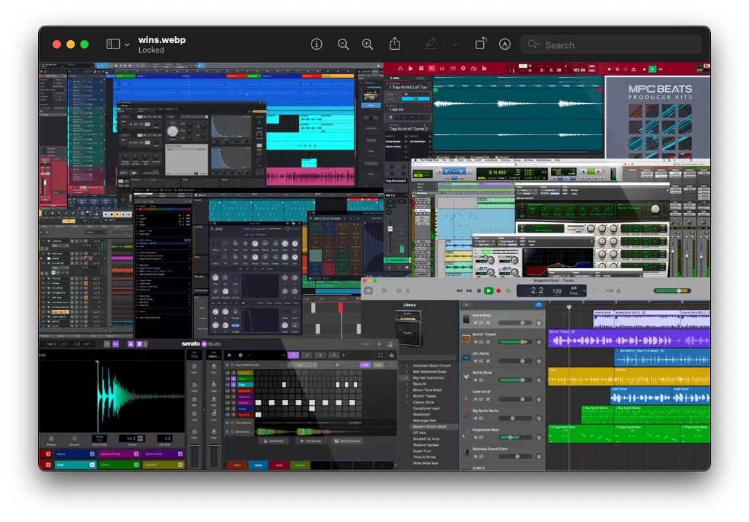Adjust the Burnin' Tweed track volume slider

pyautogui.click(x=517, y=342)
